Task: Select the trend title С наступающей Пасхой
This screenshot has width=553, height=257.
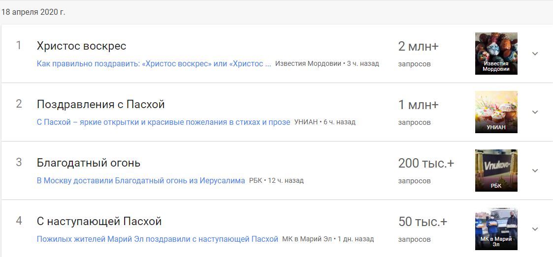Action: [x=99, y=222]
